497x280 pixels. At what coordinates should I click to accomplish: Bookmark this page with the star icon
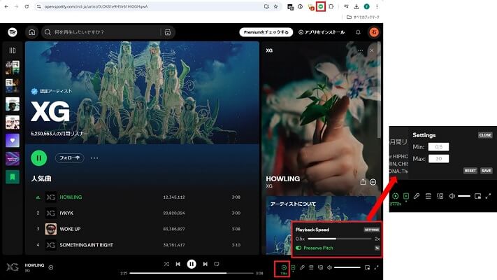[x=275, y=6]
